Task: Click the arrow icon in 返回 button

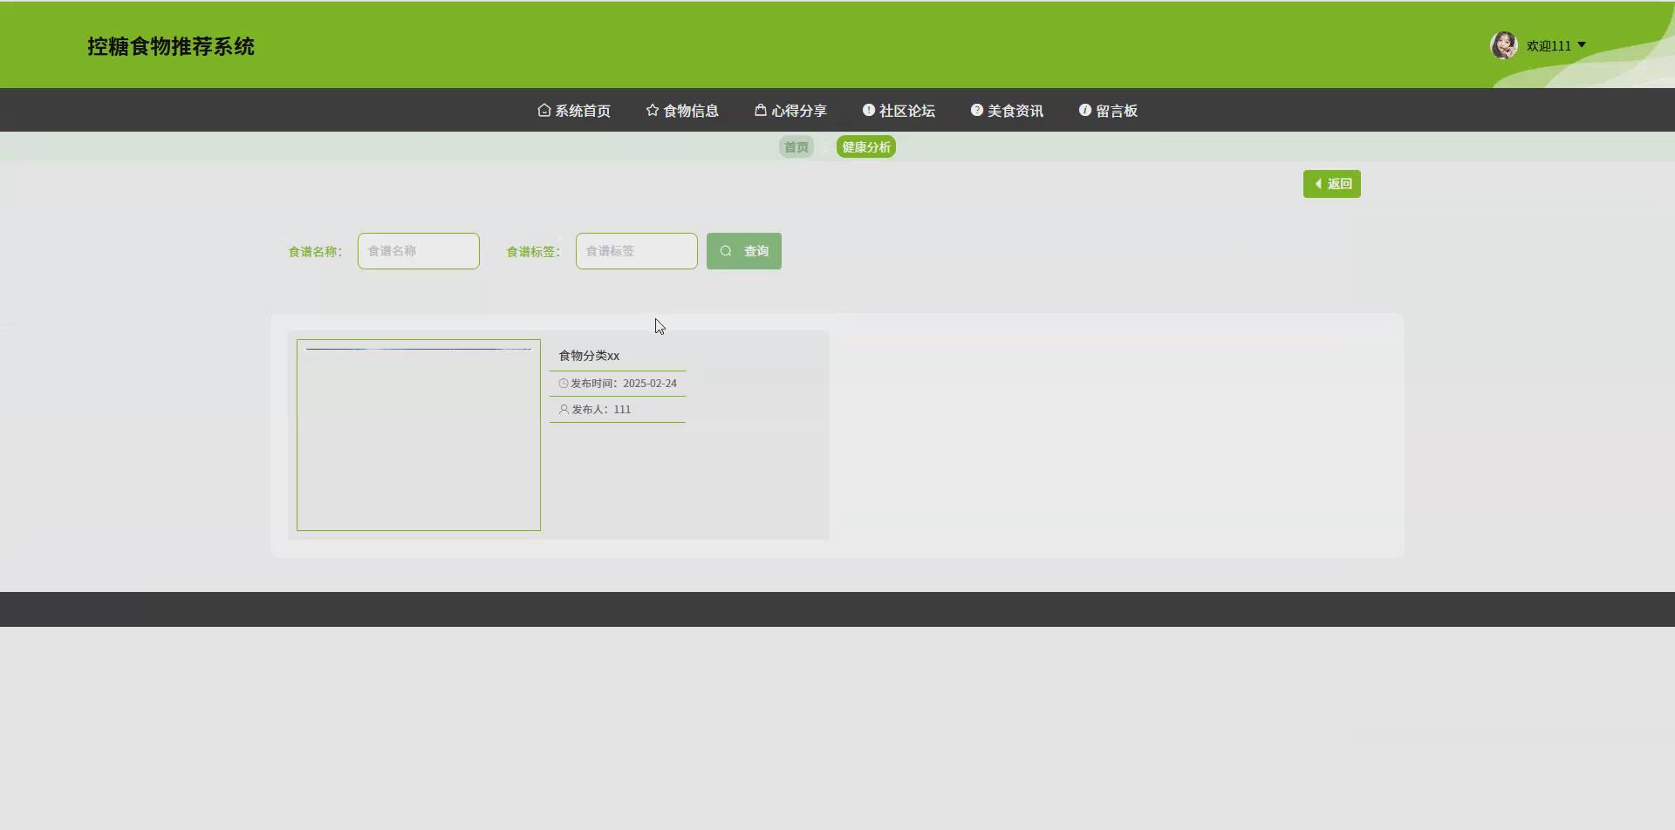Action: coord(1318,184)
